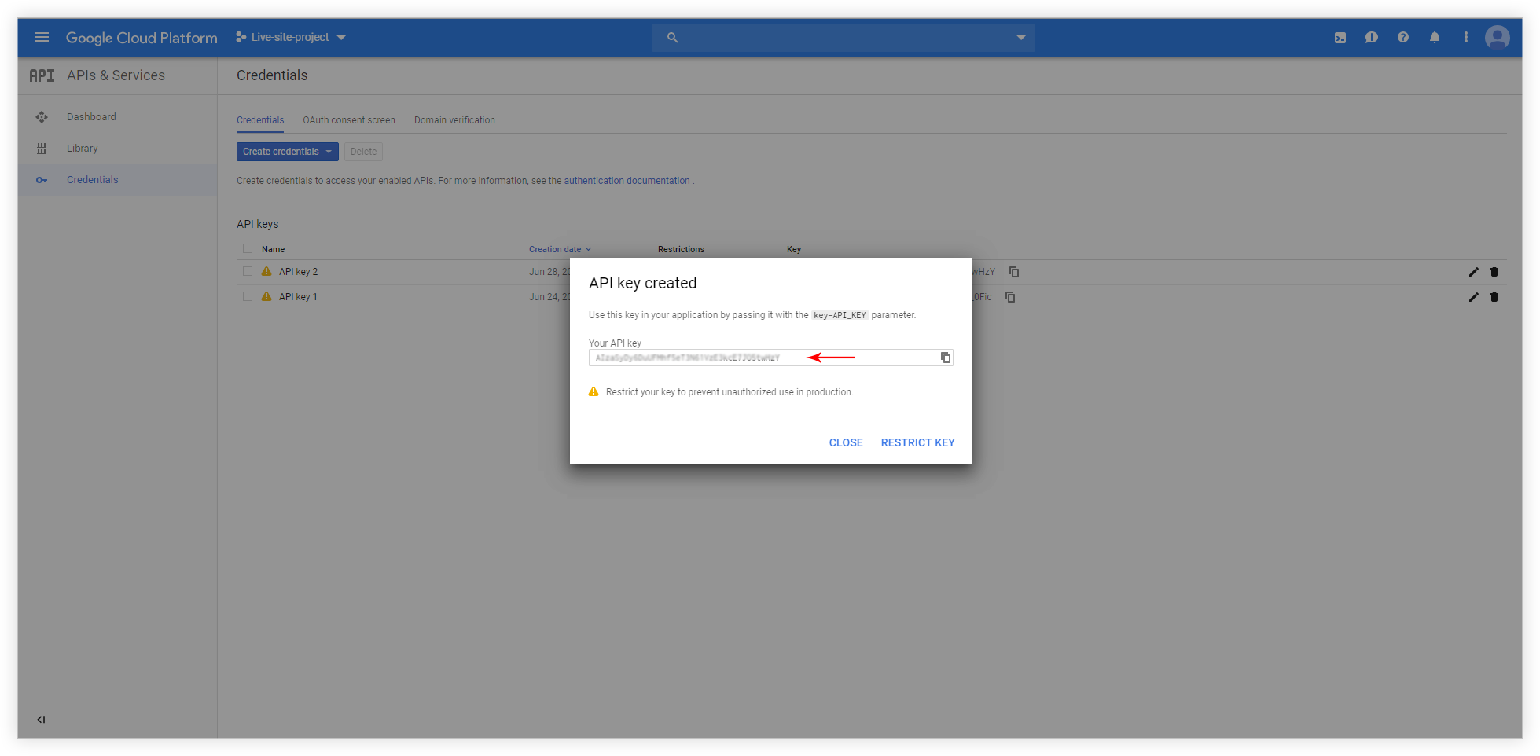Expand the search bar dropdown arrow
Image resolution: width=1540 pixels, height=756 pixels.
coord(1021,38)
